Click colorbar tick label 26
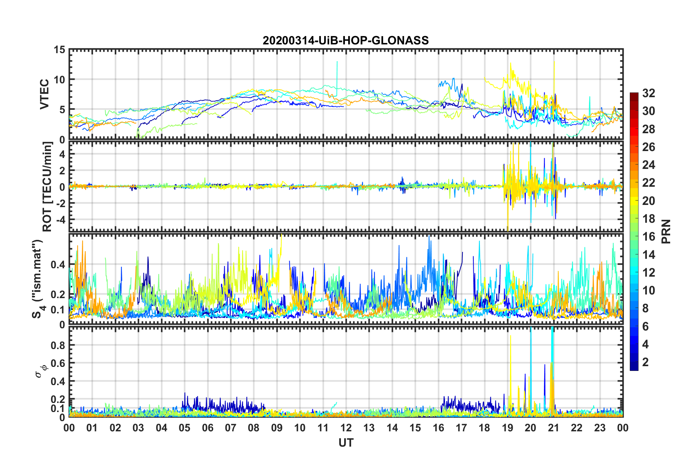This screenshot has width=692, height=463. click(649, 147)
